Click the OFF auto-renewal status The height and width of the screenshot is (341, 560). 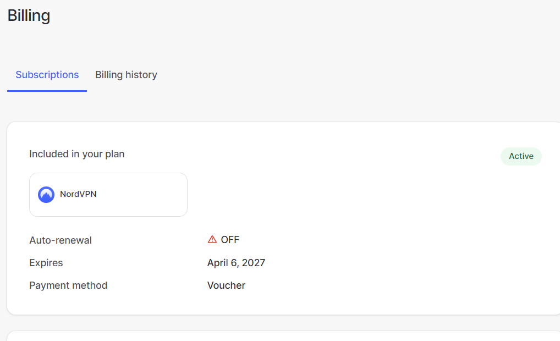coord(230,240)
